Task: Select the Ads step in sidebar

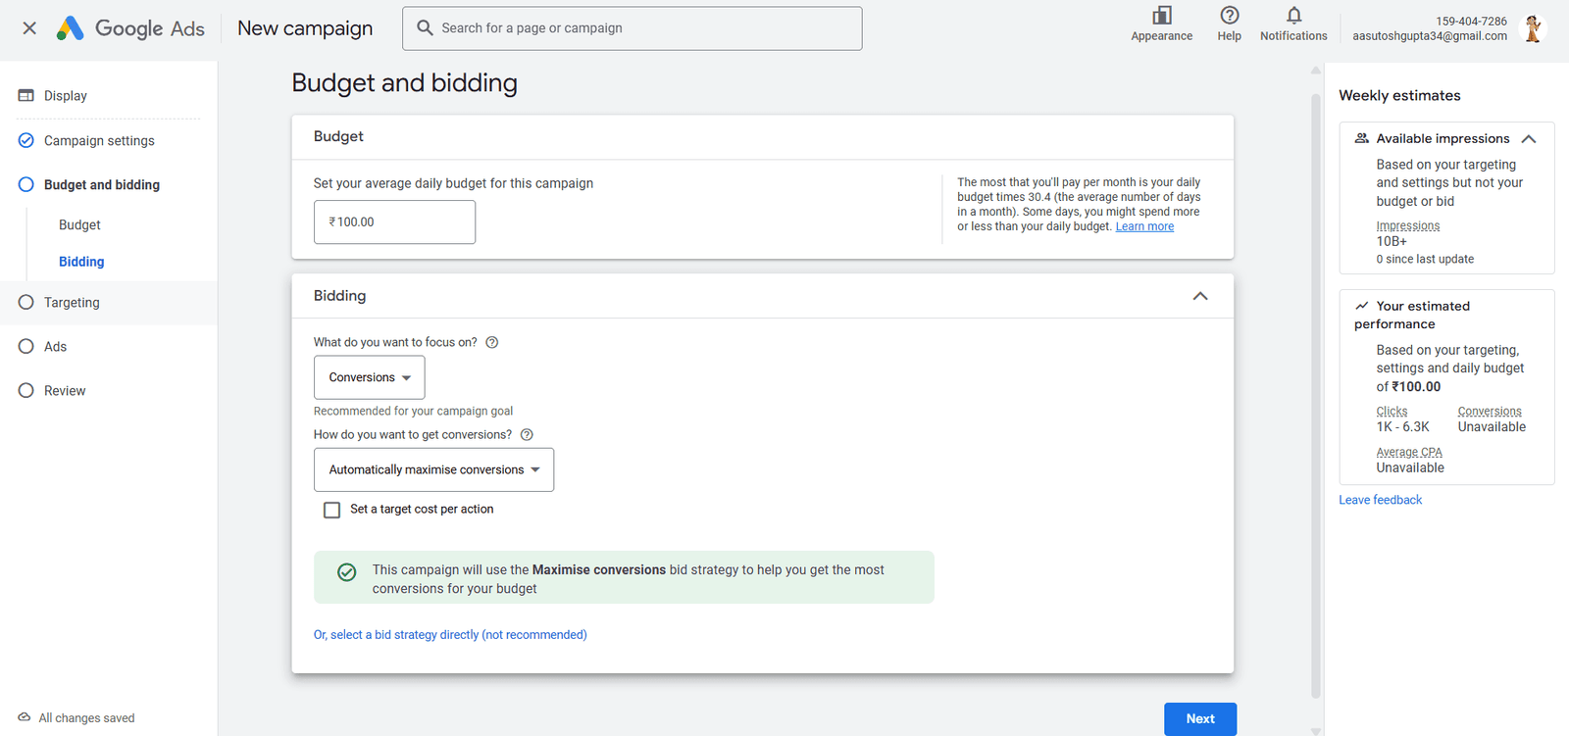Action: (55, 347)
